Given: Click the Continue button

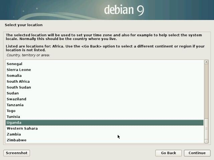Looking at the screenshot, I should (197, 153).
